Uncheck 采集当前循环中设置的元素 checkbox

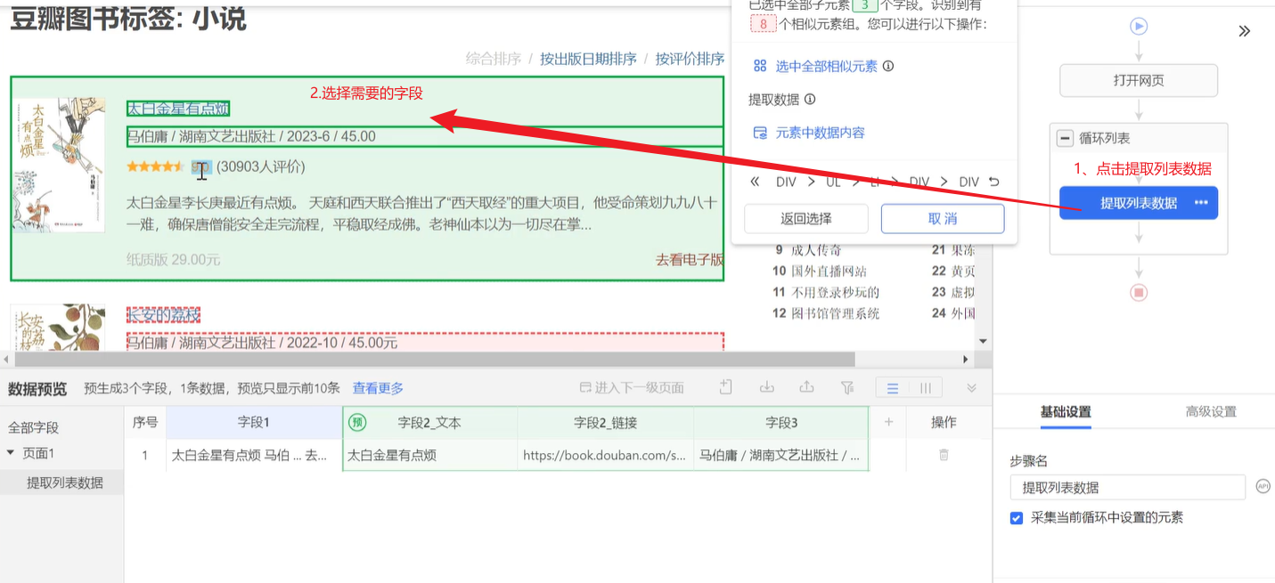pos(1017,518)
